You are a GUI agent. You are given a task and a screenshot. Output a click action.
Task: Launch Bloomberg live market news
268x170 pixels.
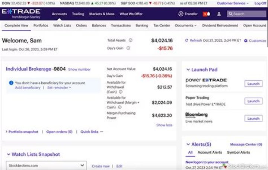[253, 118]
